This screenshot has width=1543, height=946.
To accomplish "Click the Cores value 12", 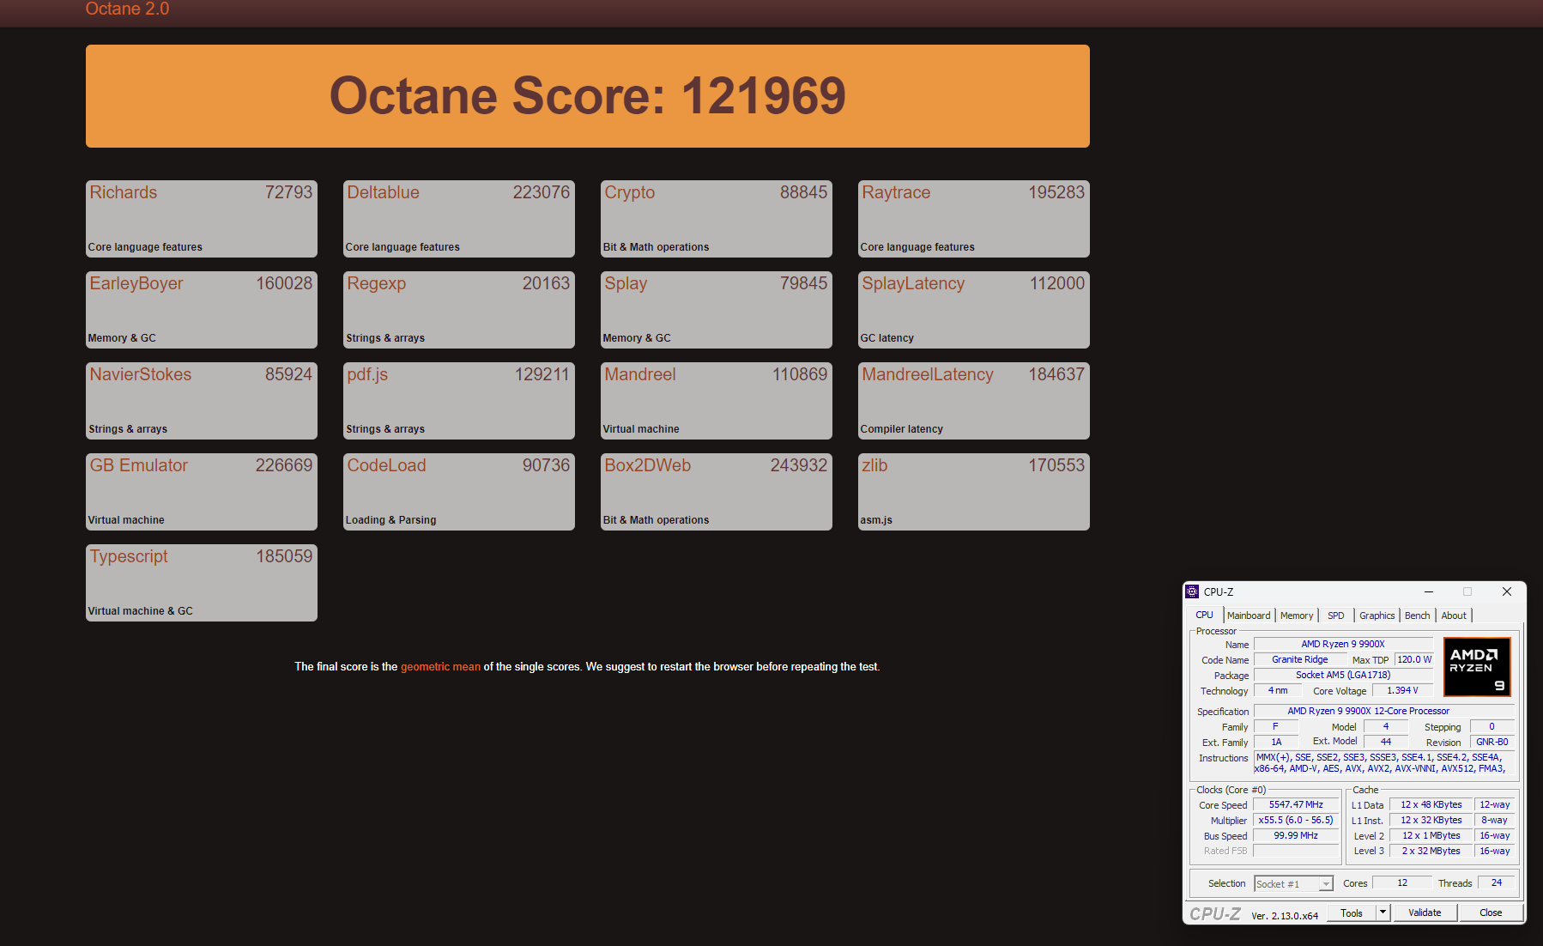I will pos(1402,882).
